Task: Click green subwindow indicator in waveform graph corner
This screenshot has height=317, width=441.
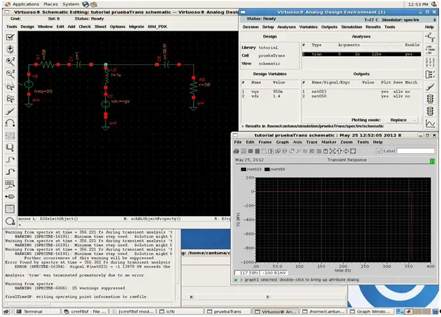Action: point(432,161)
